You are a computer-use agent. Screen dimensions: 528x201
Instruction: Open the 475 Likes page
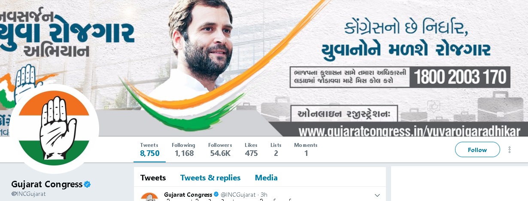(x=251, y=149)
